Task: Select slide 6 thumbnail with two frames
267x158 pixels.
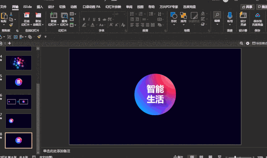Action: click(18, 102)
